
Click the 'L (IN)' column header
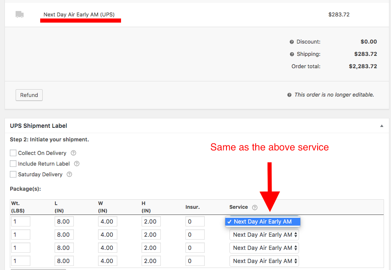tap(59, 207)
